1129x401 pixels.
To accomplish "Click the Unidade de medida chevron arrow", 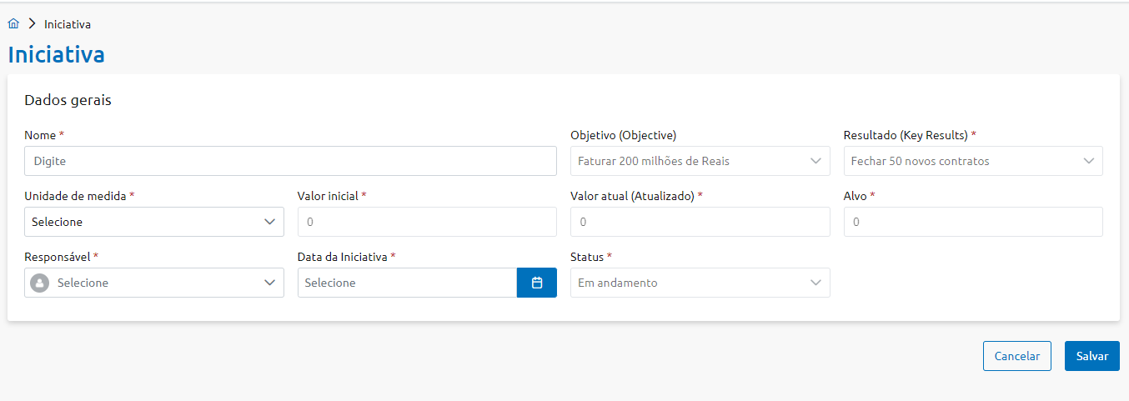I will 269,222.
